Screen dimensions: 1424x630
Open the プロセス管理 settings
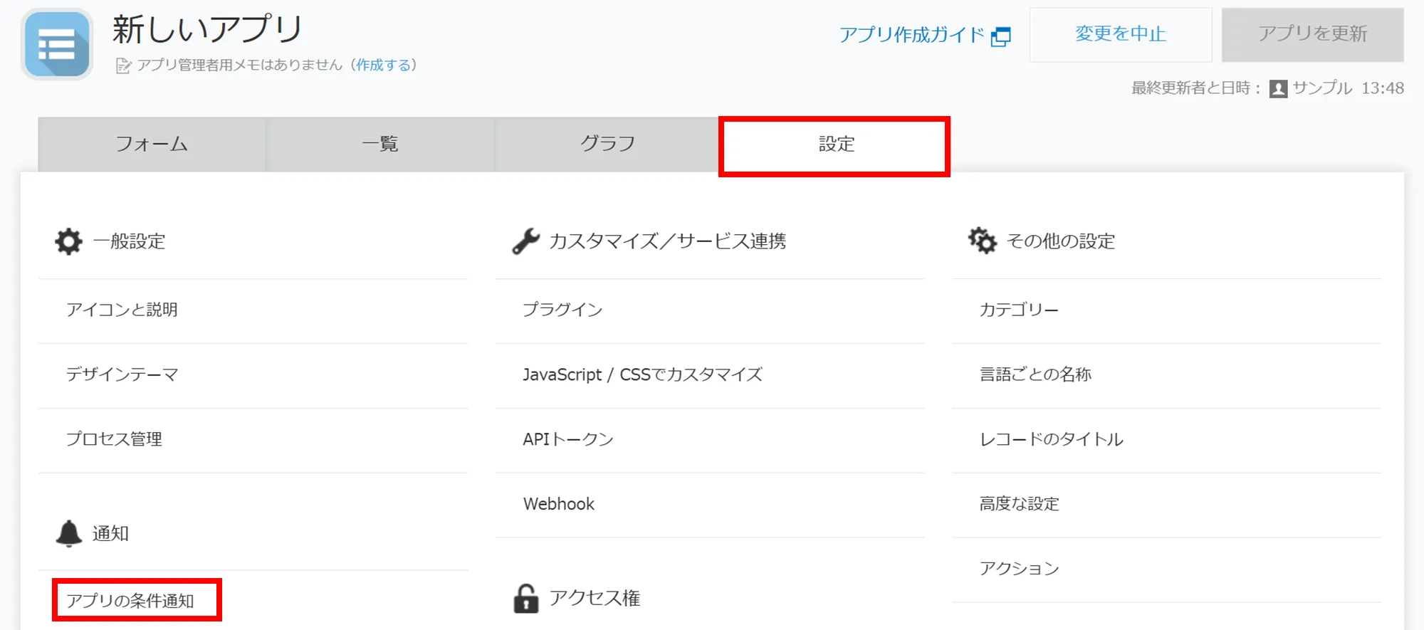pyautogui.click(x=114, y=439)
